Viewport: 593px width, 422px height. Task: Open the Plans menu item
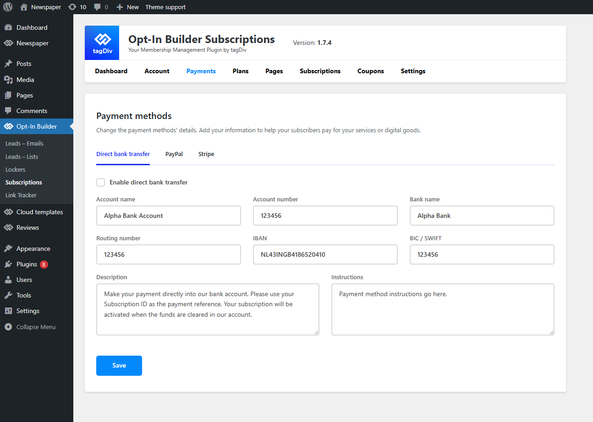tap(241, 71)
